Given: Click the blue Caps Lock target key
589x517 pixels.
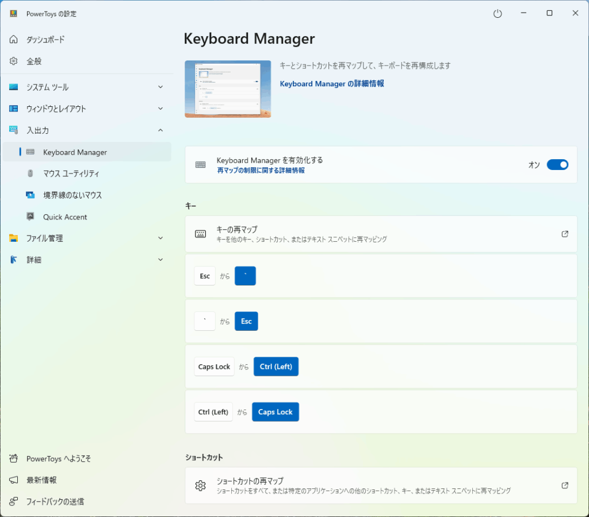Looking at the screenshot, I should coord(276,412).
